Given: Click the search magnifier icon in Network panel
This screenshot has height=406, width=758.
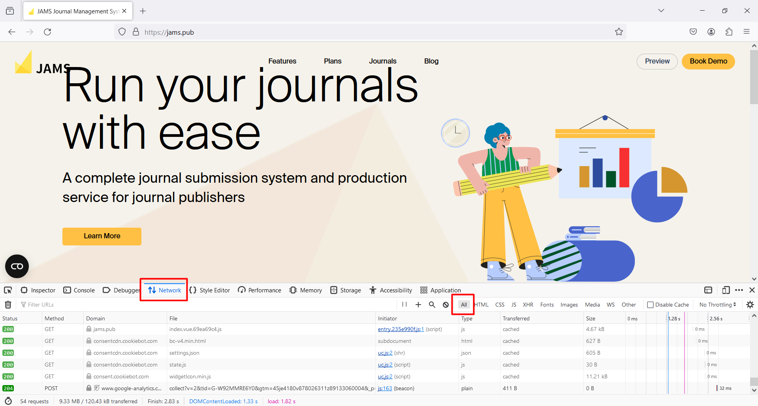Looking at the screenshot, I should tap(432, 305).
